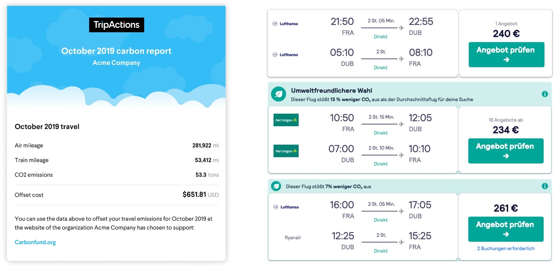Screen dimensions: 557x267
Task: Click the Acme Company subtitle
Action: [x=116, y=63]
